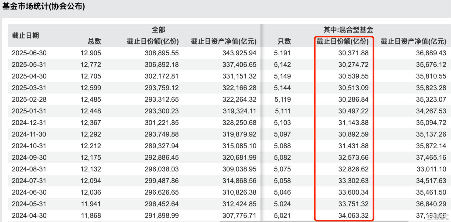The height and width of the screenshot is (222, 451).
Task: Click the 截止日期 column header
Action: pyautogui.click(x=25, y=35)
